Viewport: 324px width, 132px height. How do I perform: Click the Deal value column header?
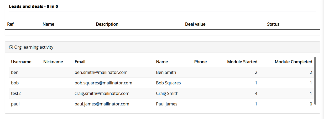[195, 24]
